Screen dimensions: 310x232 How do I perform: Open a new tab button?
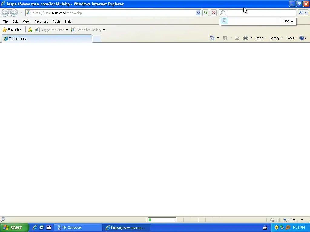97,39
